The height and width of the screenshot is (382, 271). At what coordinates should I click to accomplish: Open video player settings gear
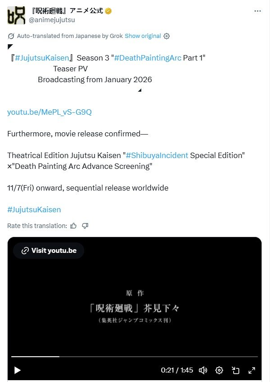coord(219,370)
